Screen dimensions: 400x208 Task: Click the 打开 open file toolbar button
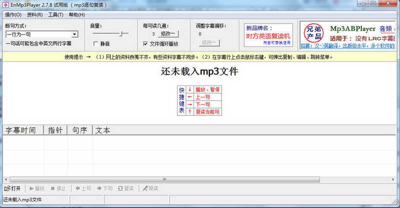click(x=12, y=188)
